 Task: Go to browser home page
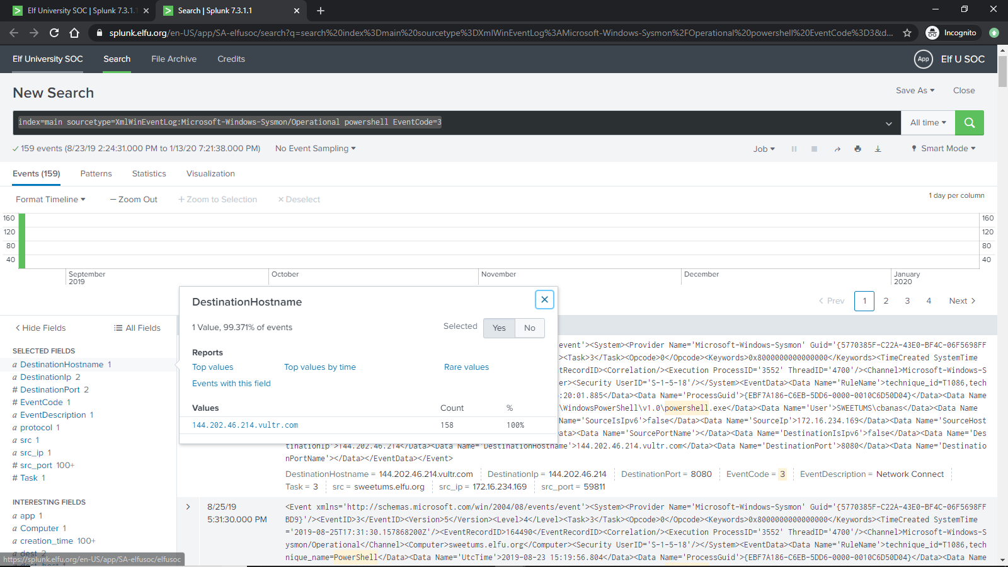[x=74, y=33]
